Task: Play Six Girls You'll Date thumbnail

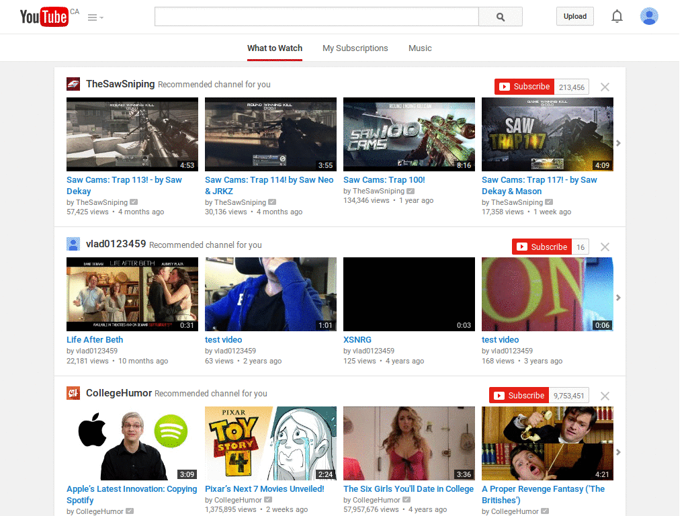Action: coord(409,443)
